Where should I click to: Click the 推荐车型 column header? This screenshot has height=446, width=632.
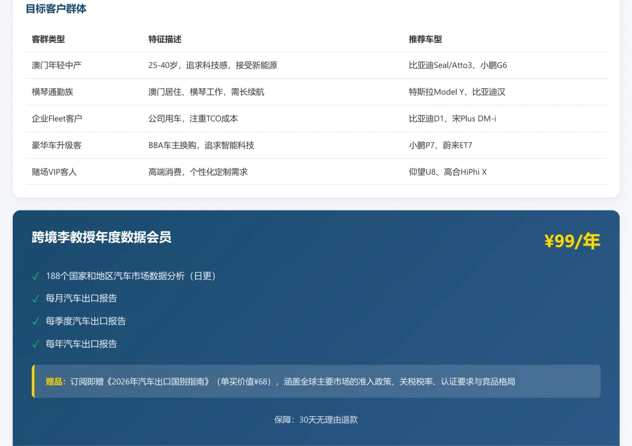(x=425, y=39)
